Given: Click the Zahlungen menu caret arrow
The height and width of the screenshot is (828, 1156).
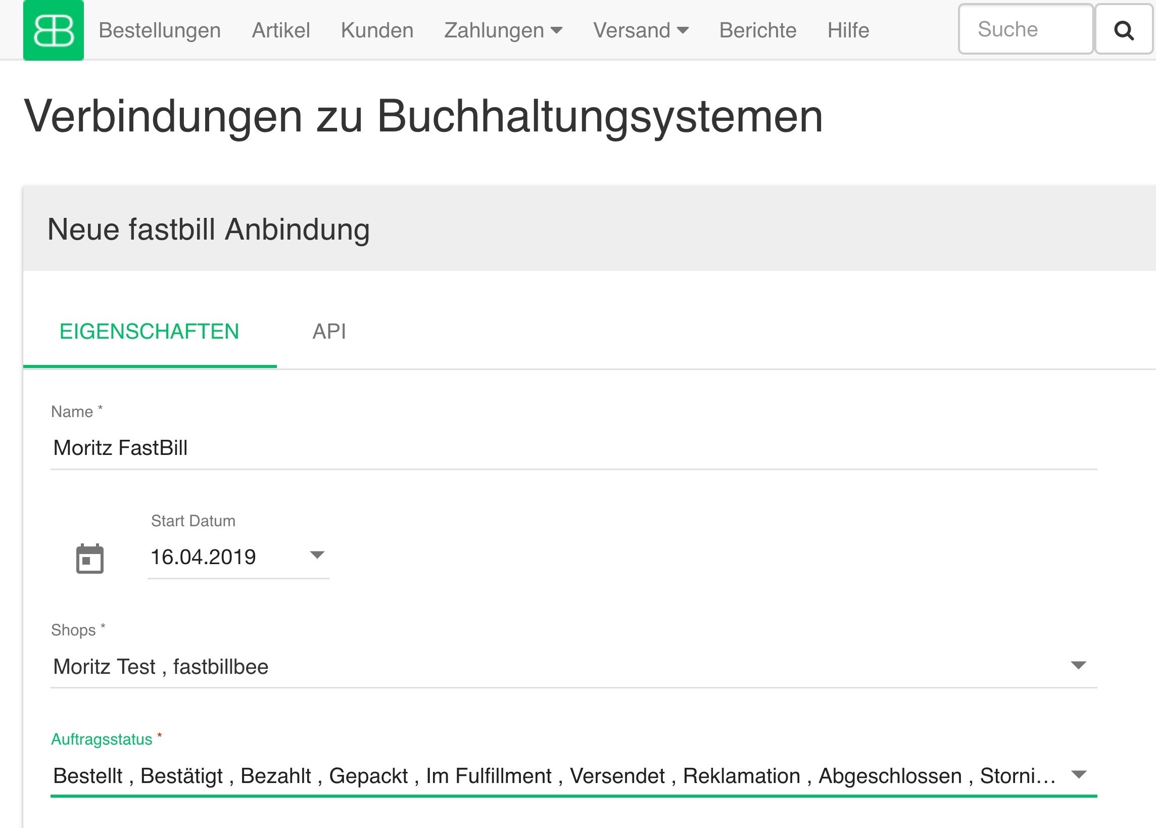Looking at the screenshot, I should pyautogui.click(x=556, y=30).
